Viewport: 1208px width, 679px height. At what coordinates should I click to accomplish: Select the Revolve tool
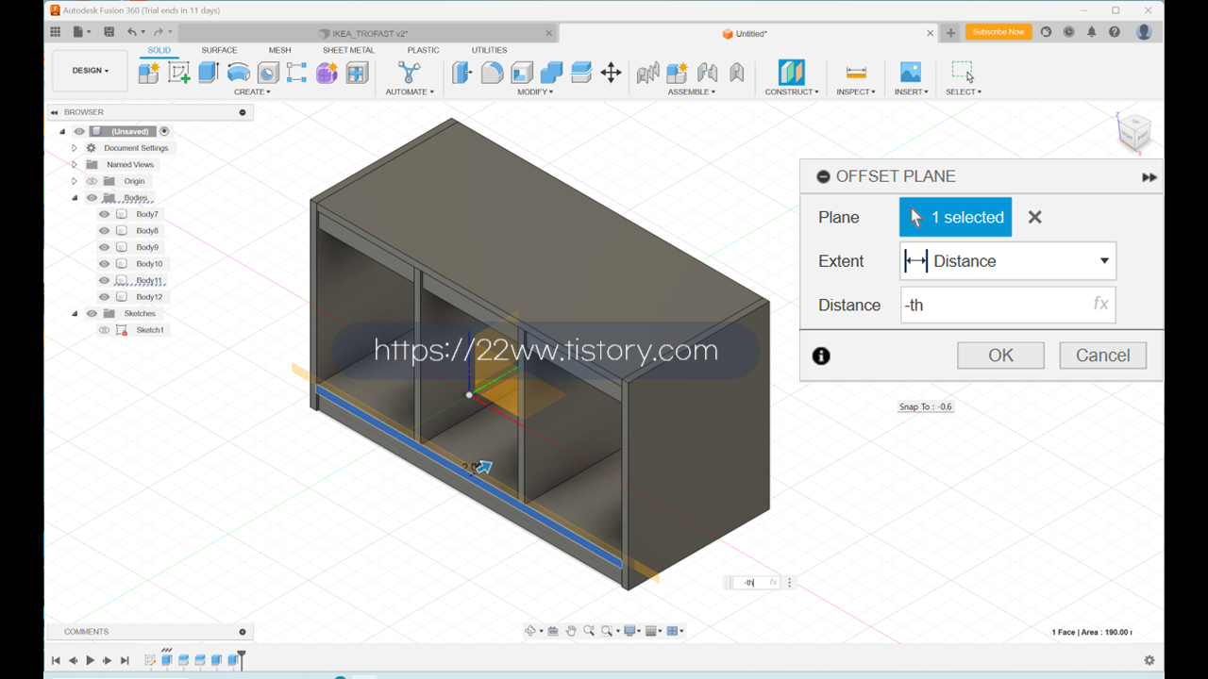(x=239, y=73)
